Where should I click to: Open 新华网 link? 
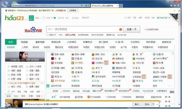click(36, 47)
